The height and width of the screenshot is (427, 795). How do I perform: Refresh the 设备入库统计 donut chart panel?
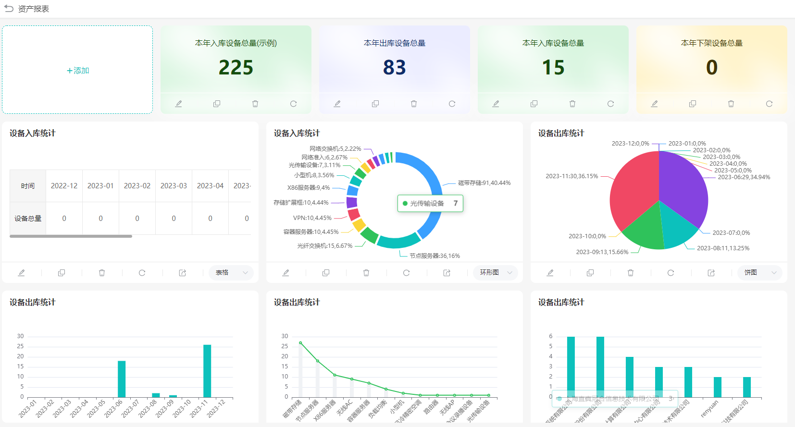pyautogui.click(x=406, y=273)
